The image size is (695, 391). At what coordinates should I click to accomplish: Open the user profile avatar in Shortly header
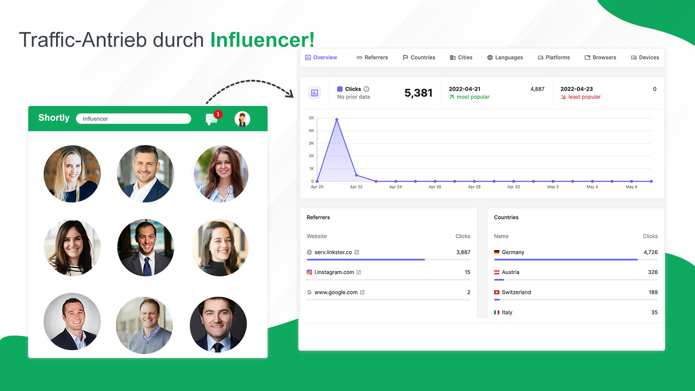[x=242, y=119]
